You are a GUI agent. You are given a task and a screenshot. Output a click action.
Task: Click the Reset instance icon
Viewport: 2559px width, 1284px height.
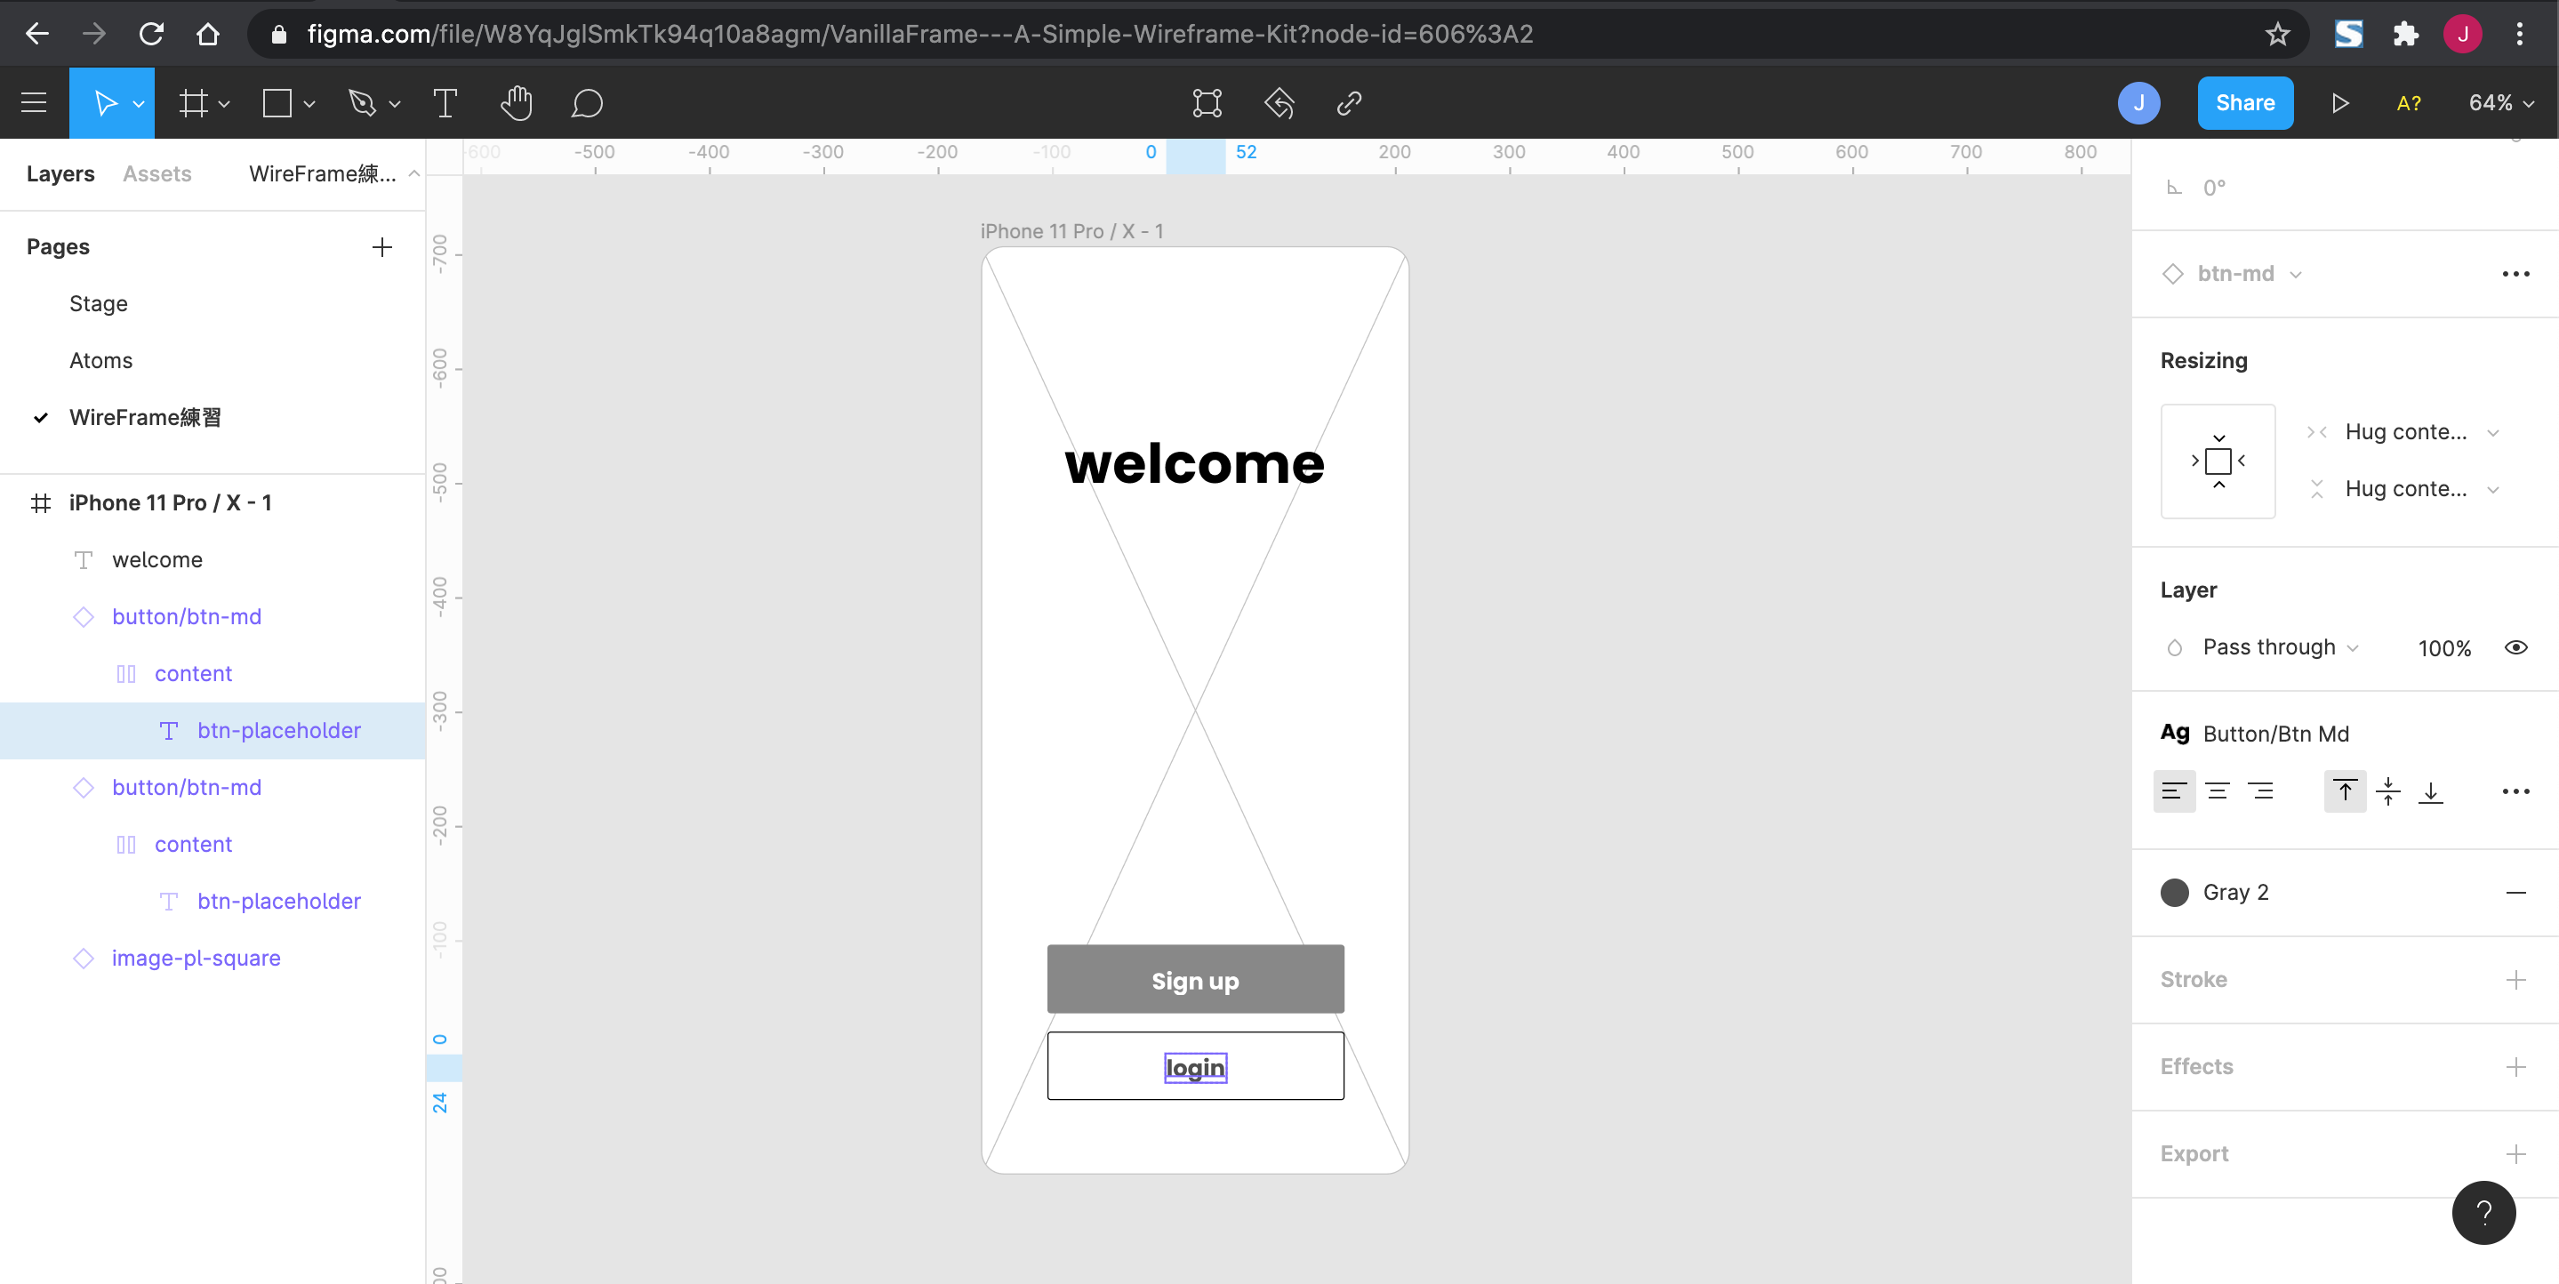point(1279,103)
